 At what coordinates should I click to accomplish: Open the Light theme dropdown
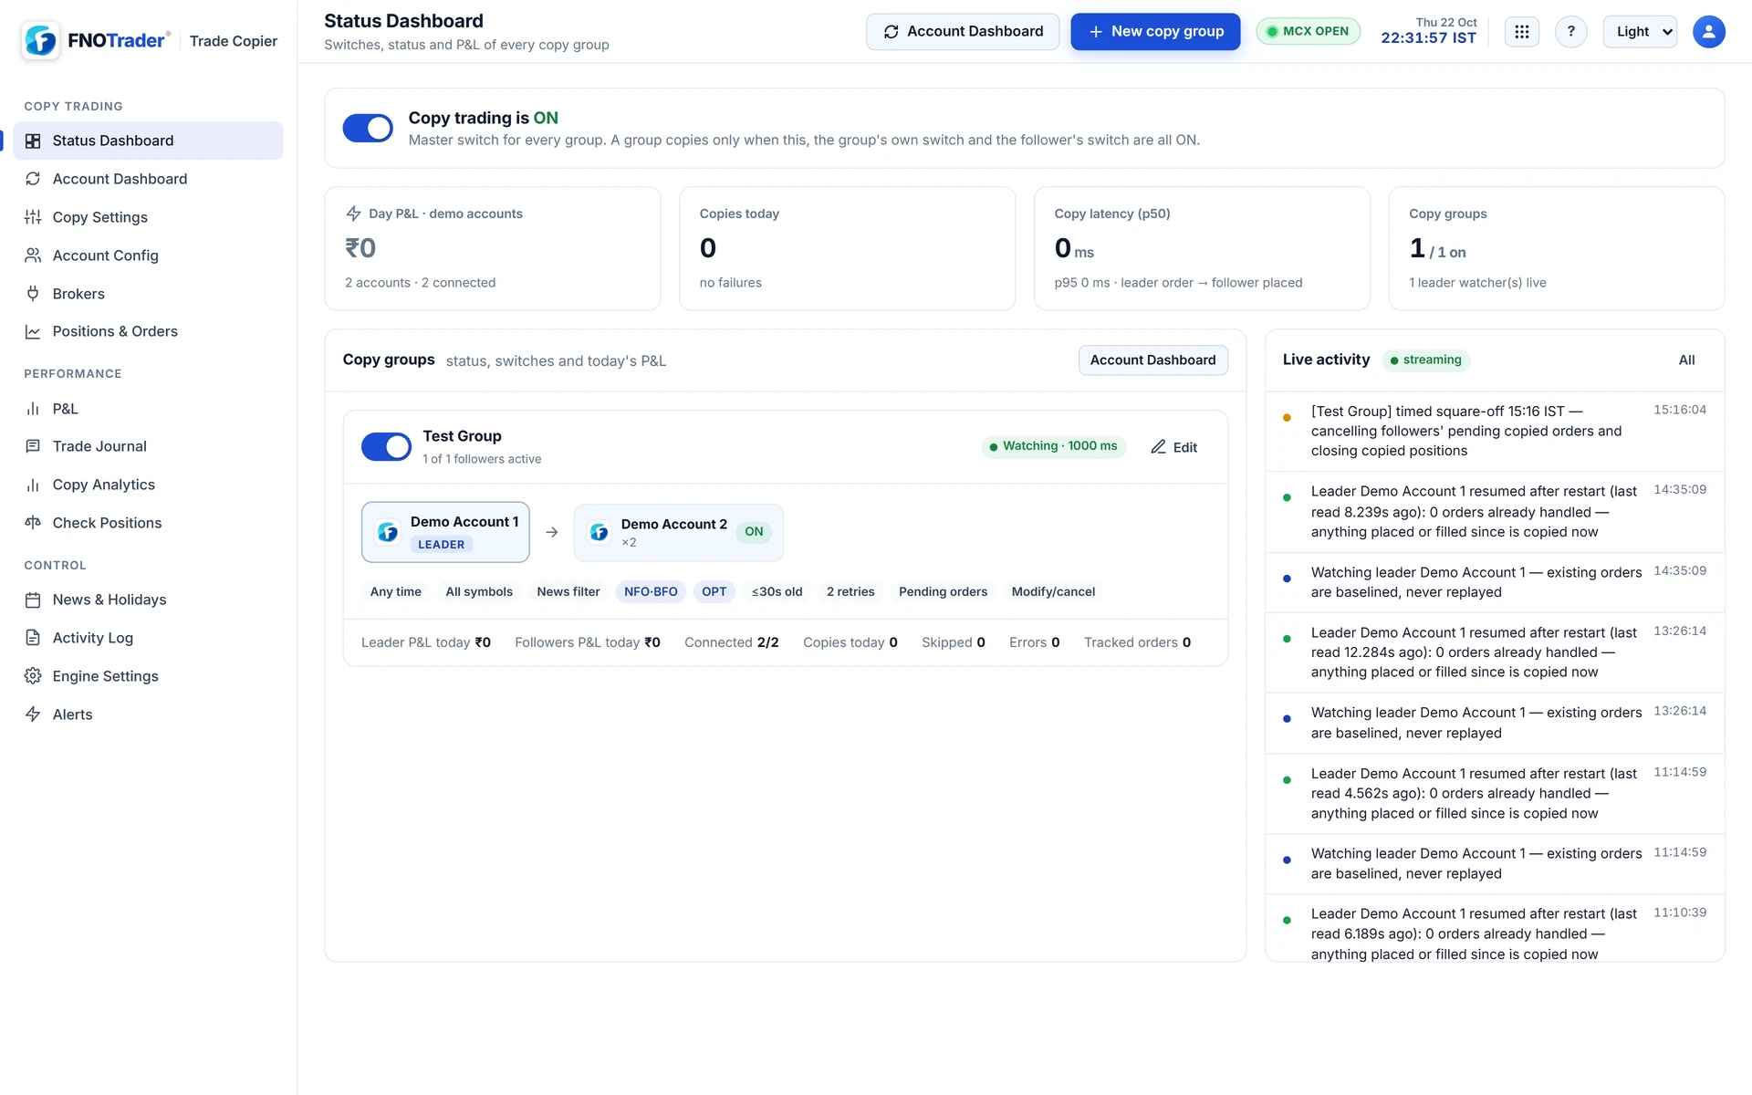pos(1640,32)
